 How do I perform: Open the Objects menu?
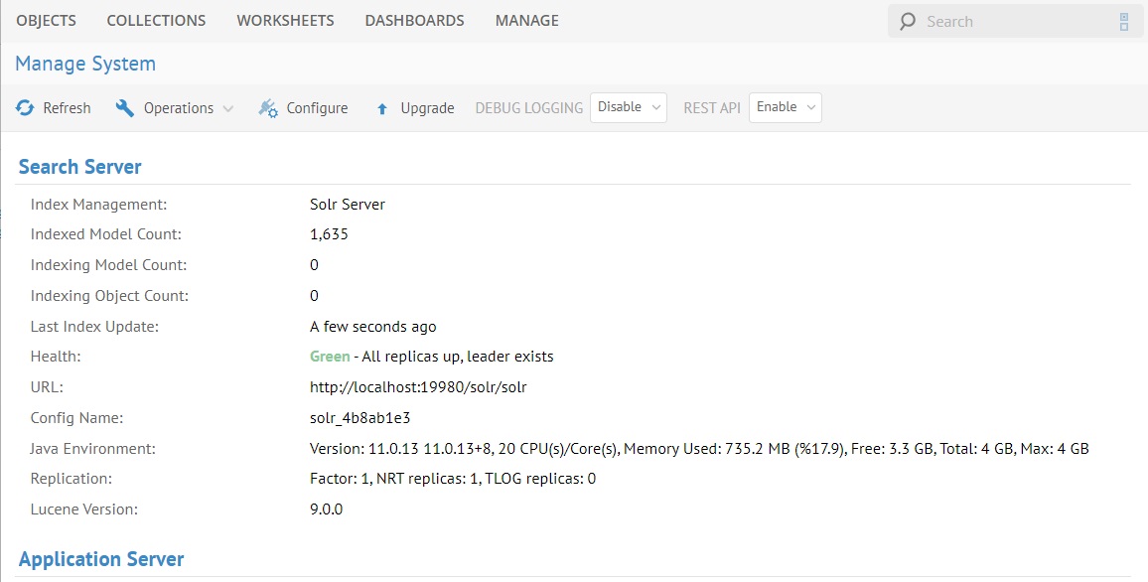(x=46, y=20)
